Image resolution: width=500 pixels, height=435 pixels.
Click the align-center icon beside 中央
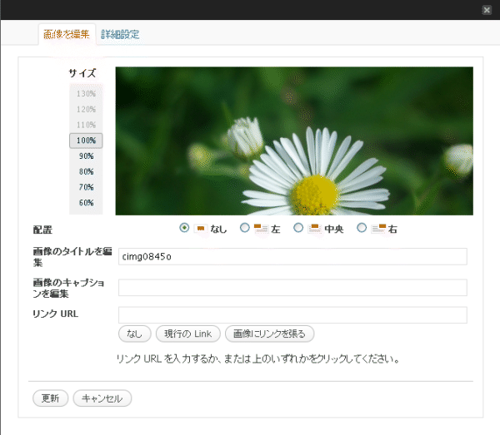pyautogui.click(x=314, y=229)
